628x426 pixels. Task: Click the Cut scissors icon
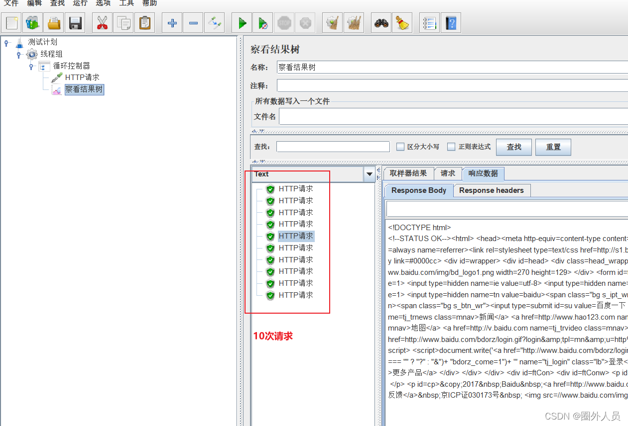(102, 23)
